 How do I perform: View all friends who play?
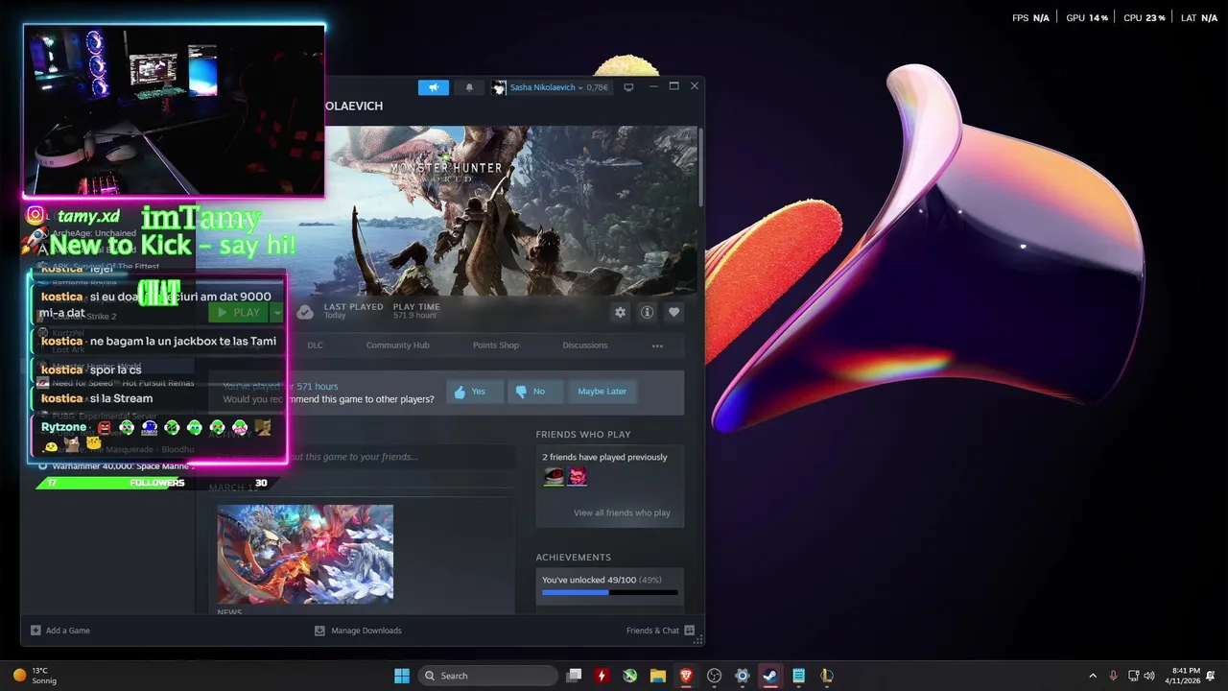pos(622,512)
